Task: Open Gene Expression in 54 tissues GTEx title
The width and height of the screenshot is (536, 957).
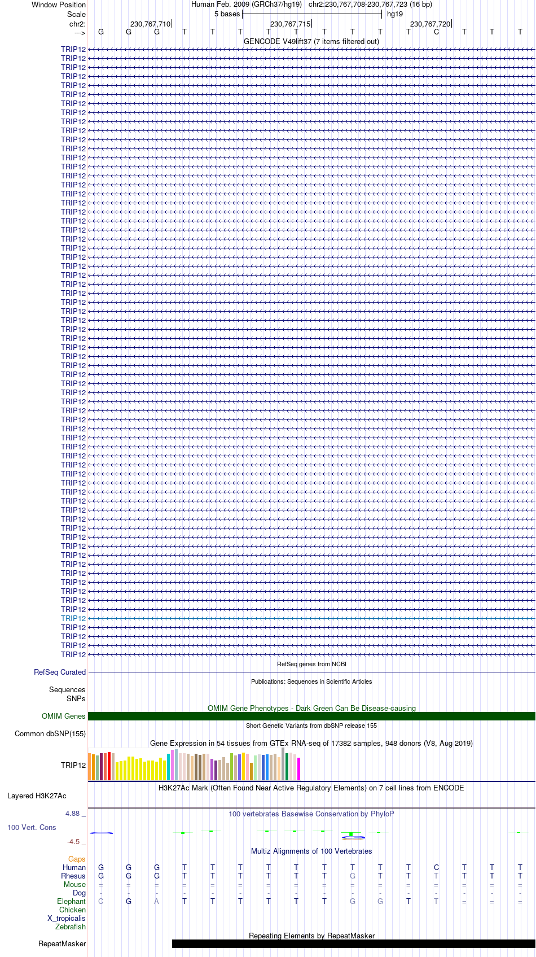Action: pyautogui.click(x=311, y=744)
